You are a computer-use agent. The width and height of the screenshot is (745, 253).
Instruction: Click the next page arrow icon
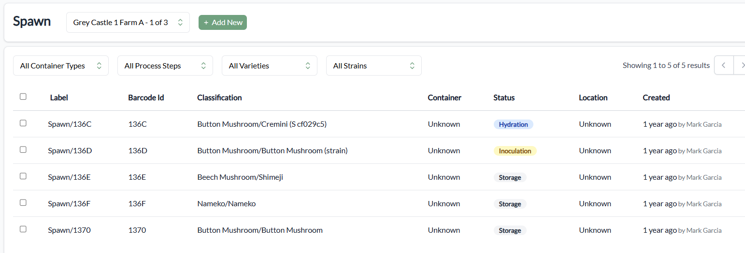(740, 66)
